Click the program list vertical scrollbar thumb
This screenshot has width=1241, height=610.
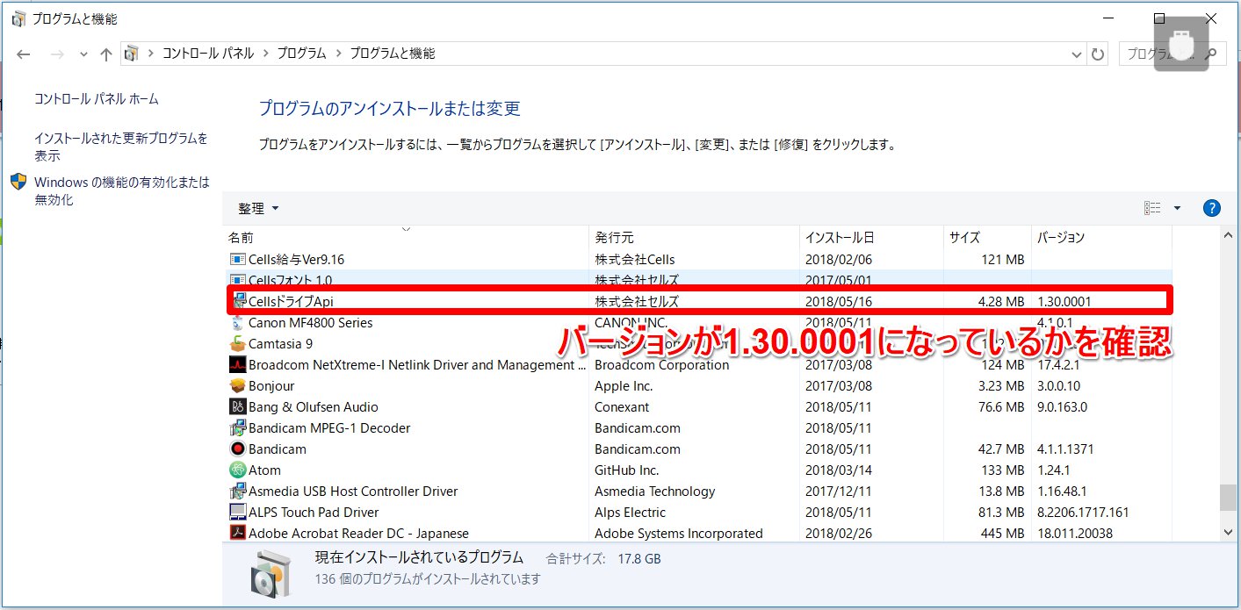[1227, 497]
